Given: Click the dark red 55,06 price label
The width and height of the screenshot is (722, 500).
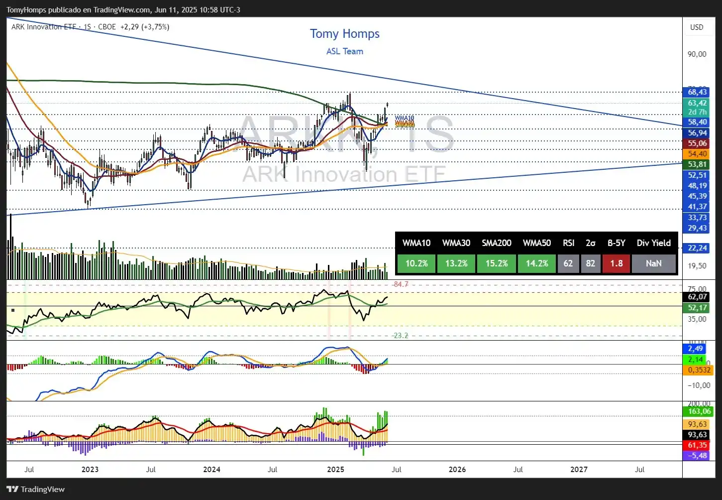Looking at the screenshot, I should pyautogui.click(x=697, y=143).
